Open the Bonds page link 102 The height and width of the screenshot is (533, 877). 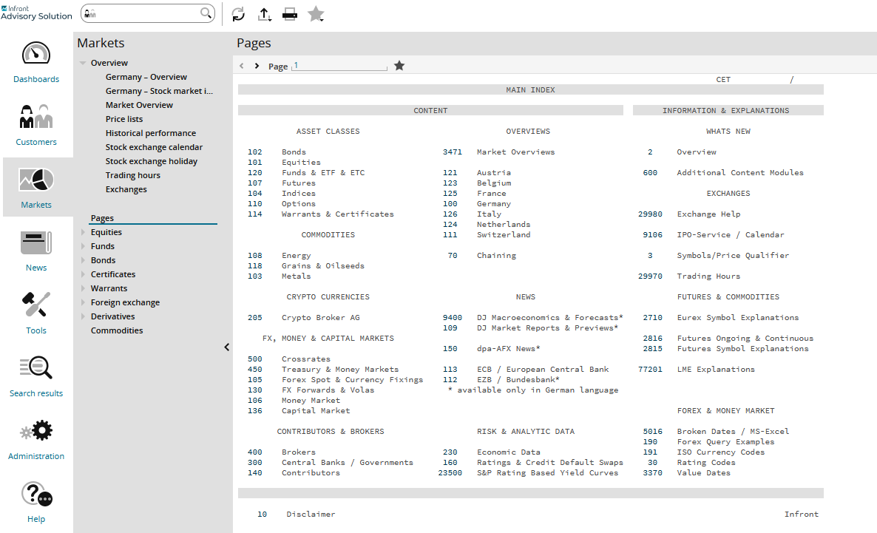pos(255,152)
